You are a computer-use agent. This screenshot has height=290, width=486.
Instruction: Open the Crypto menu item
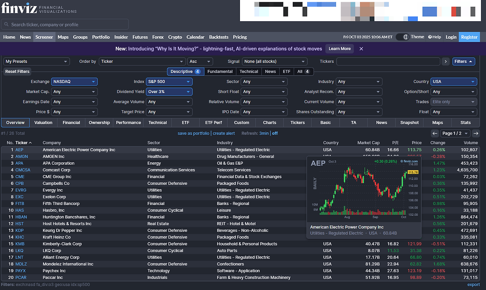175,37
